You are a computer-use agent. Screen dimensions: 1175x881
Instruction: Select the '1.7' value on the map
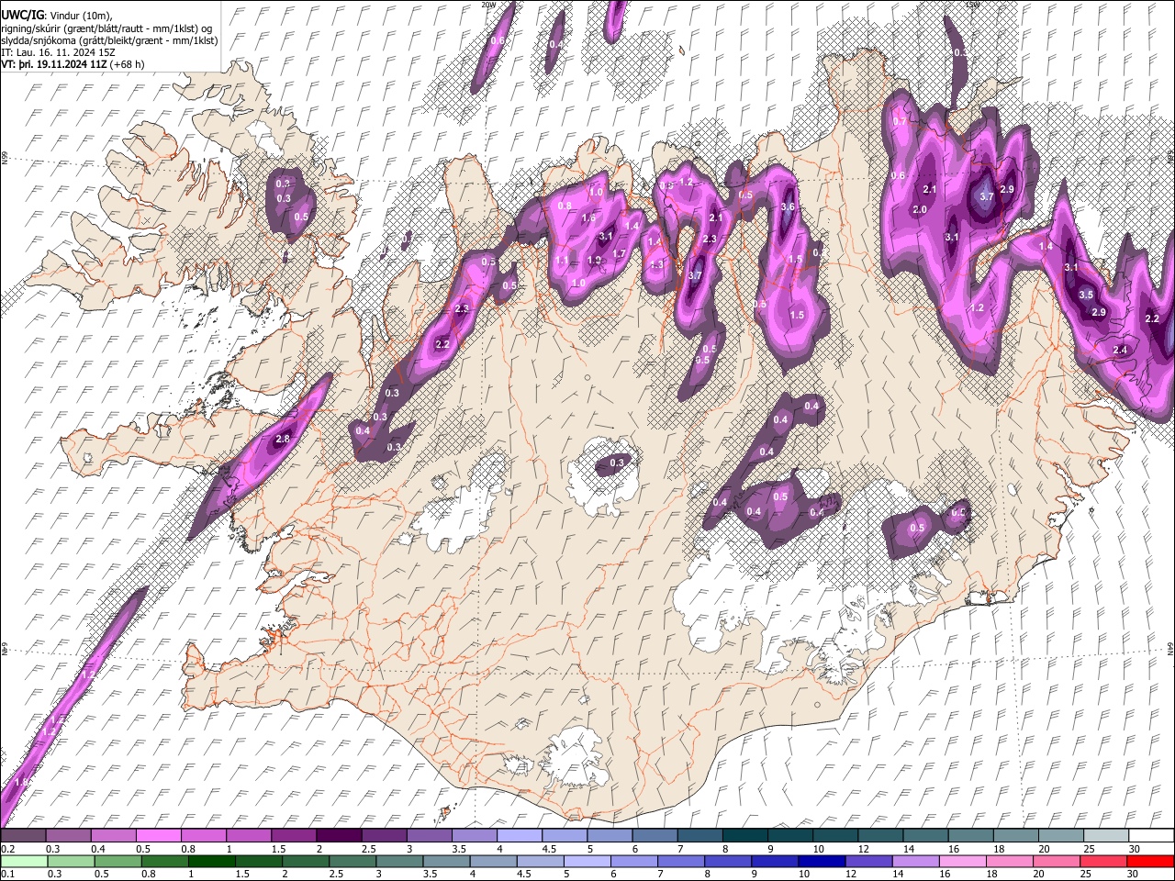click(x=619, y=254)
